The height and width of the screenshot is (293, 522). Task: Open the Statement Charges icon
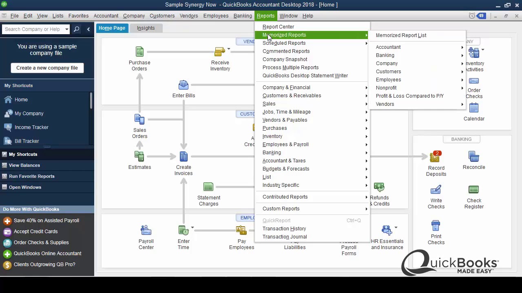coord(208,187)
